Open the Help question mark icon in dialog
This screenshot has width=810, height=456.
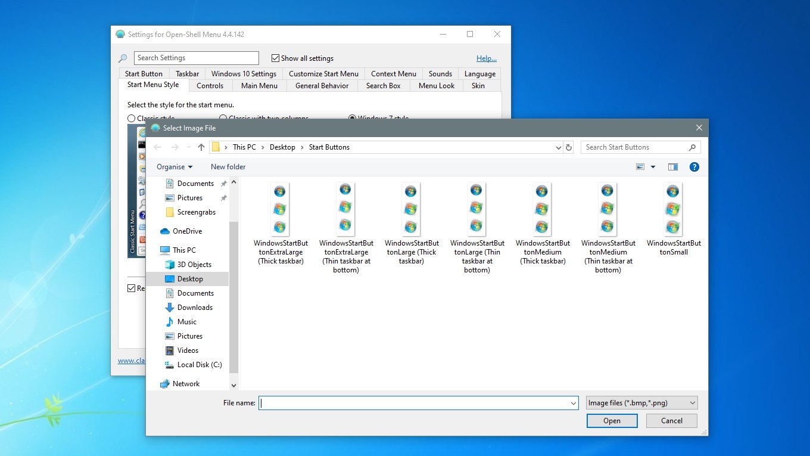[694, 167]
